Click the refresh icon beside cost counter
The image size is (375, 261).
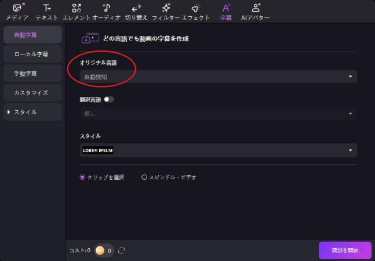click(122, 251)
